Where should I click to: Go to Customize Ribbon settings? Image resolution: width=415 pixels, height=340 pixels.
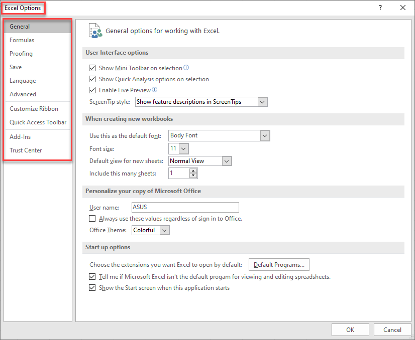point(38,109)
